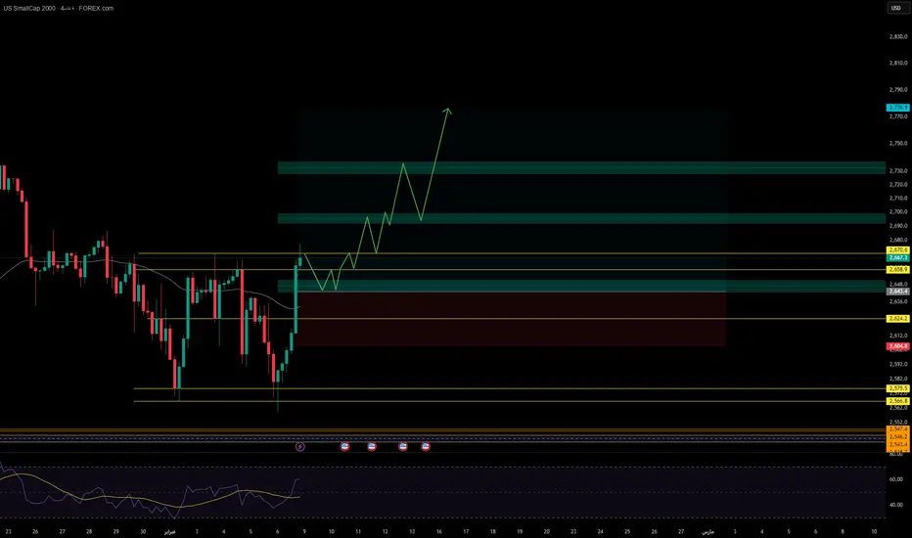Select the orange 2,547.4 price label

click(898, 429)
